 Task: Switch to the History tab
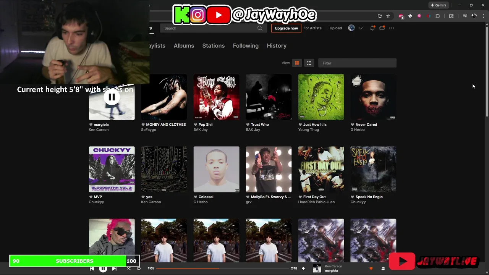277,45
